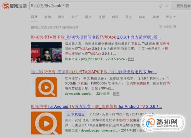Click the microphone voice search icon
This screenshot has height=138, width=191.
[161, 6]
